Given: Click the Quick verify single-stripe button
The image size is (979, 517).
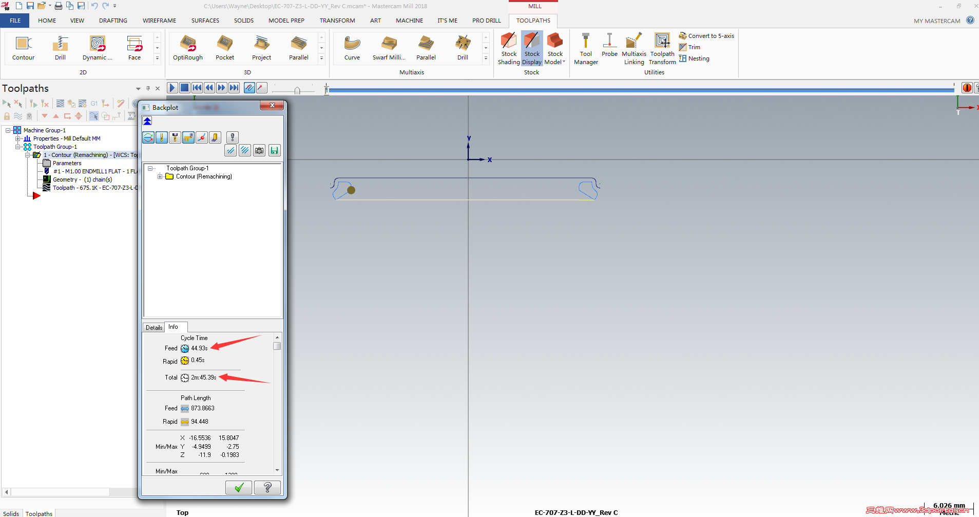Looking at the screenshot, I should [x=231, y=150].
